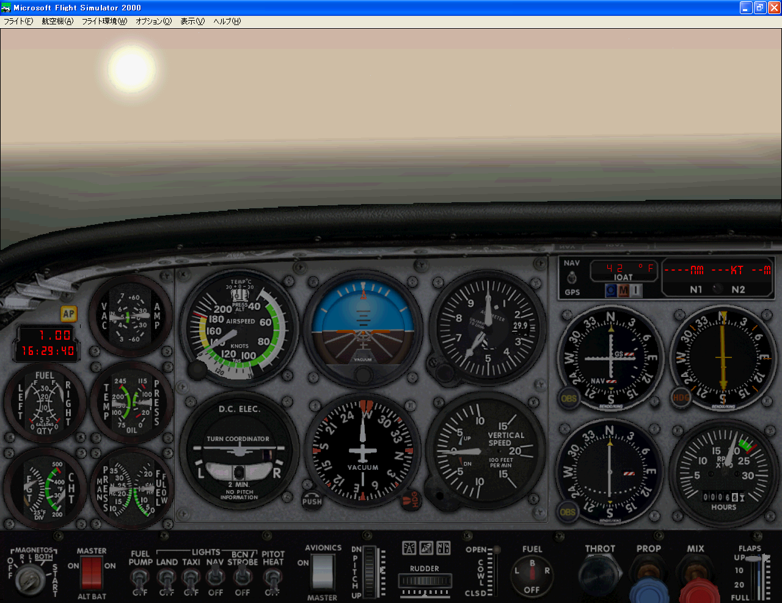Flip the NAV lights switch
782x603 pixels.
tap(215, 576)
